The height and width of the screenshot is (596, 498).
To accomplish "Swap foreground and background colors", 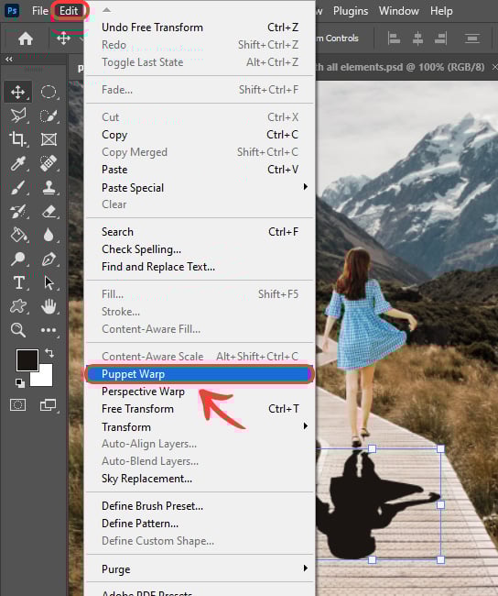I will pyautogui.click(x=49, y=353).
